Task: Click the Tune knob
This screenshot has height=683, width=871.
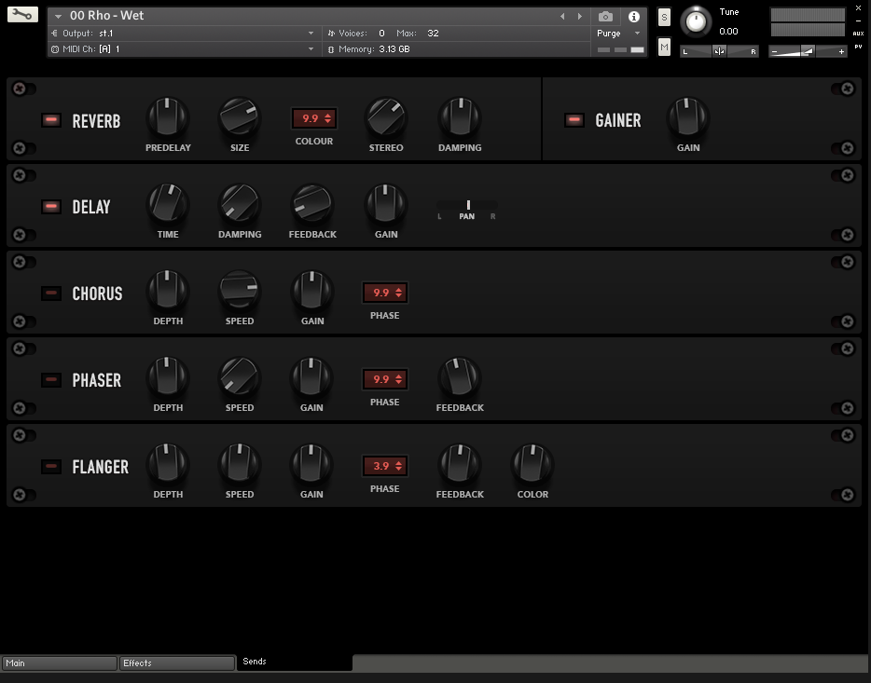Action: (x=695, y=22)
